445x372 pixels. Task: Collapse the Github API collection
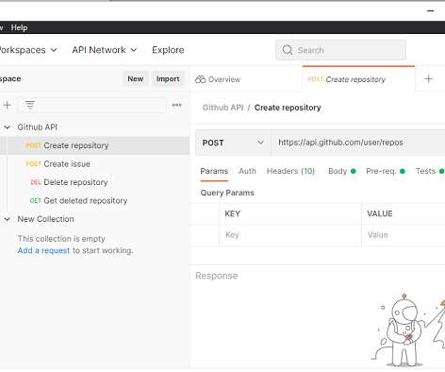pyautogui.click(x=7, y=127)
